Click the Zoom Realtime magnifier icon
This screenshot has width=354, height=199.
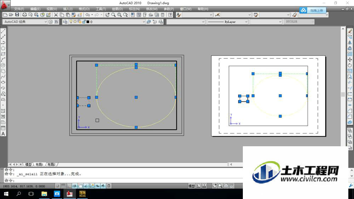[113, 15]
